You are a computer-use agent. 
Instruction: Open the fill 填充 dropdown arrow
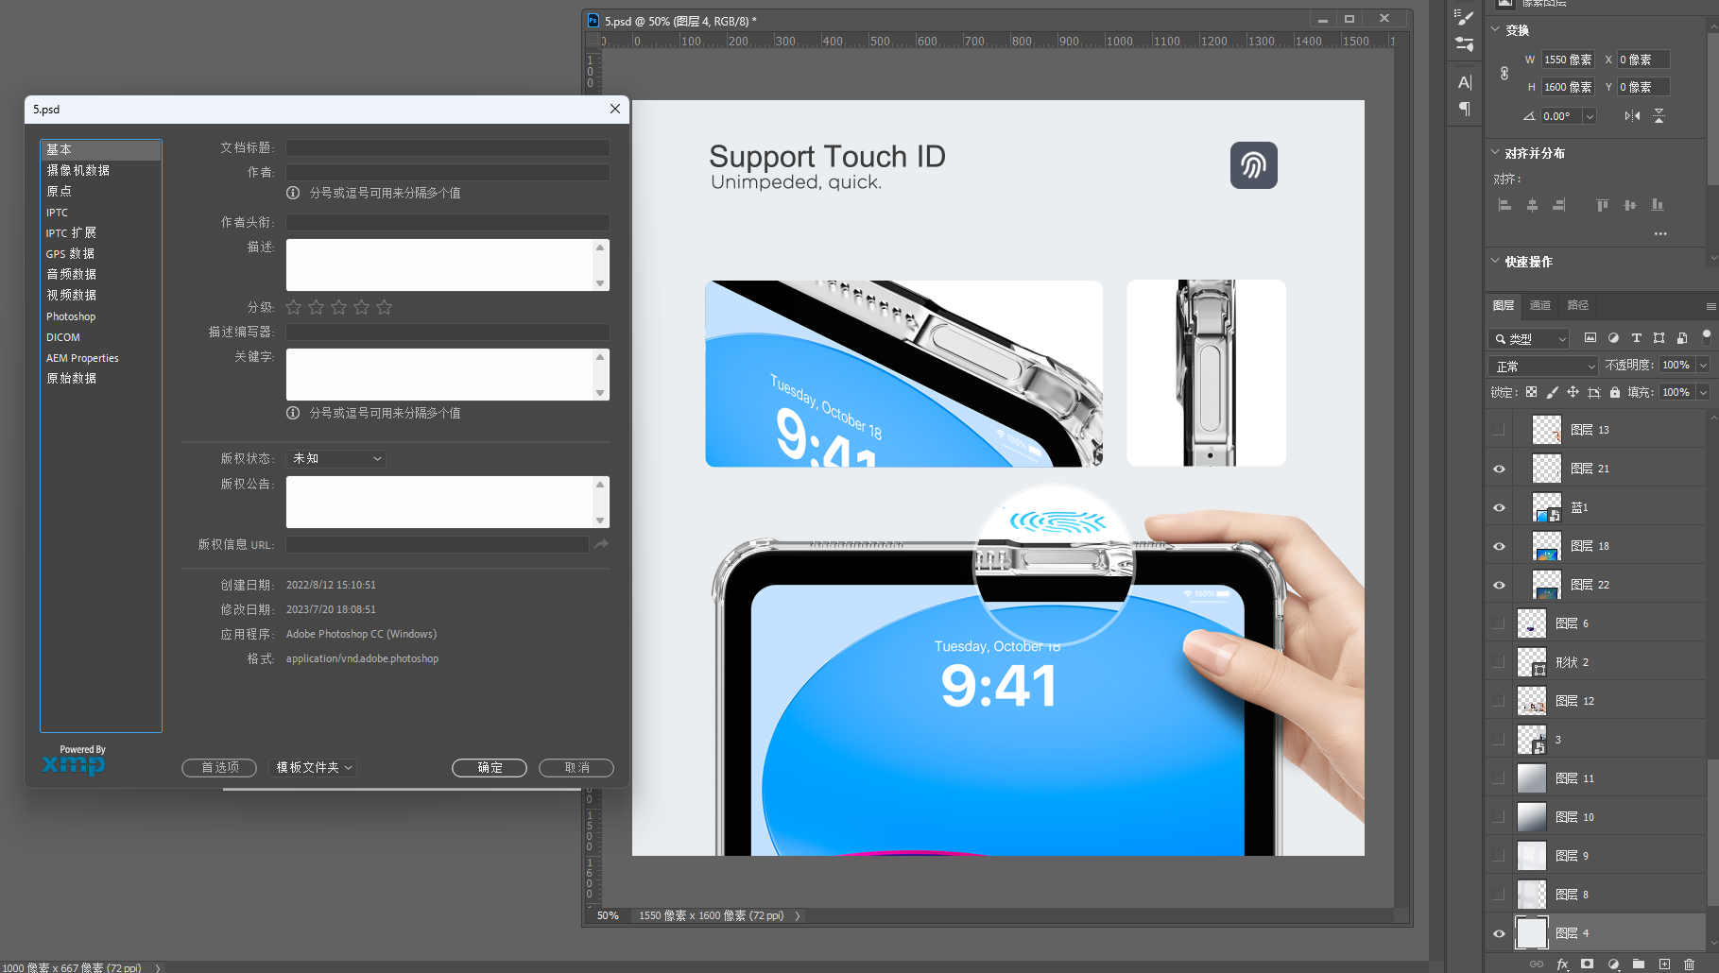point(1703,392)
